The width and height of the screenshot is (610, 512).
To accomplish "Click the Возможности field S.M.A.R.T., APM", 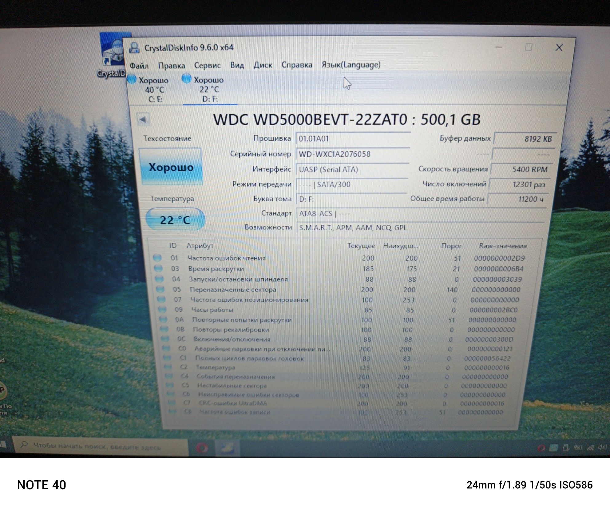I will [x=420, y=228].
